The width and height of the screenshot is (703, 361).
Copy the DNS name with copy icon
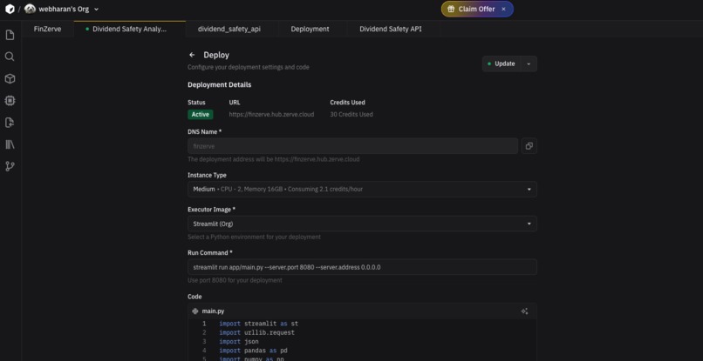[529, 146]
